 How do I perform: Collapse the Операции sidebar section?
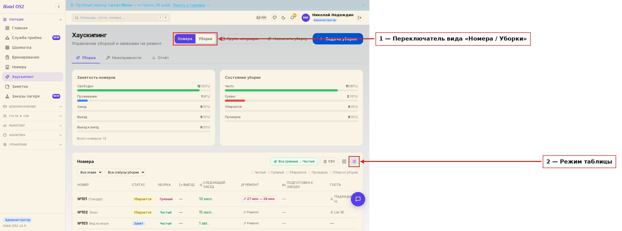coord(33,20)
